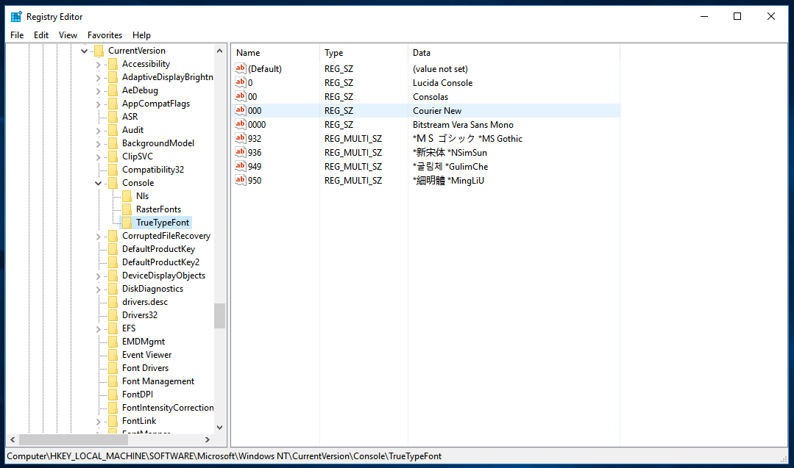Expand the EFS key
This screenshot has height=468, width=794.
pyautogui.click(x=98, y=329)
